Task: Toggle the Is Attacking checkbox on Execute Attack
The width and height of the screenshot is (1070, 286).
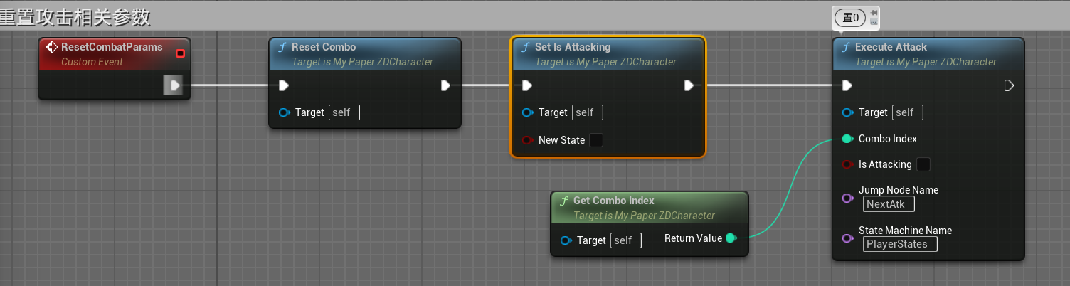Action: point(923,164)
